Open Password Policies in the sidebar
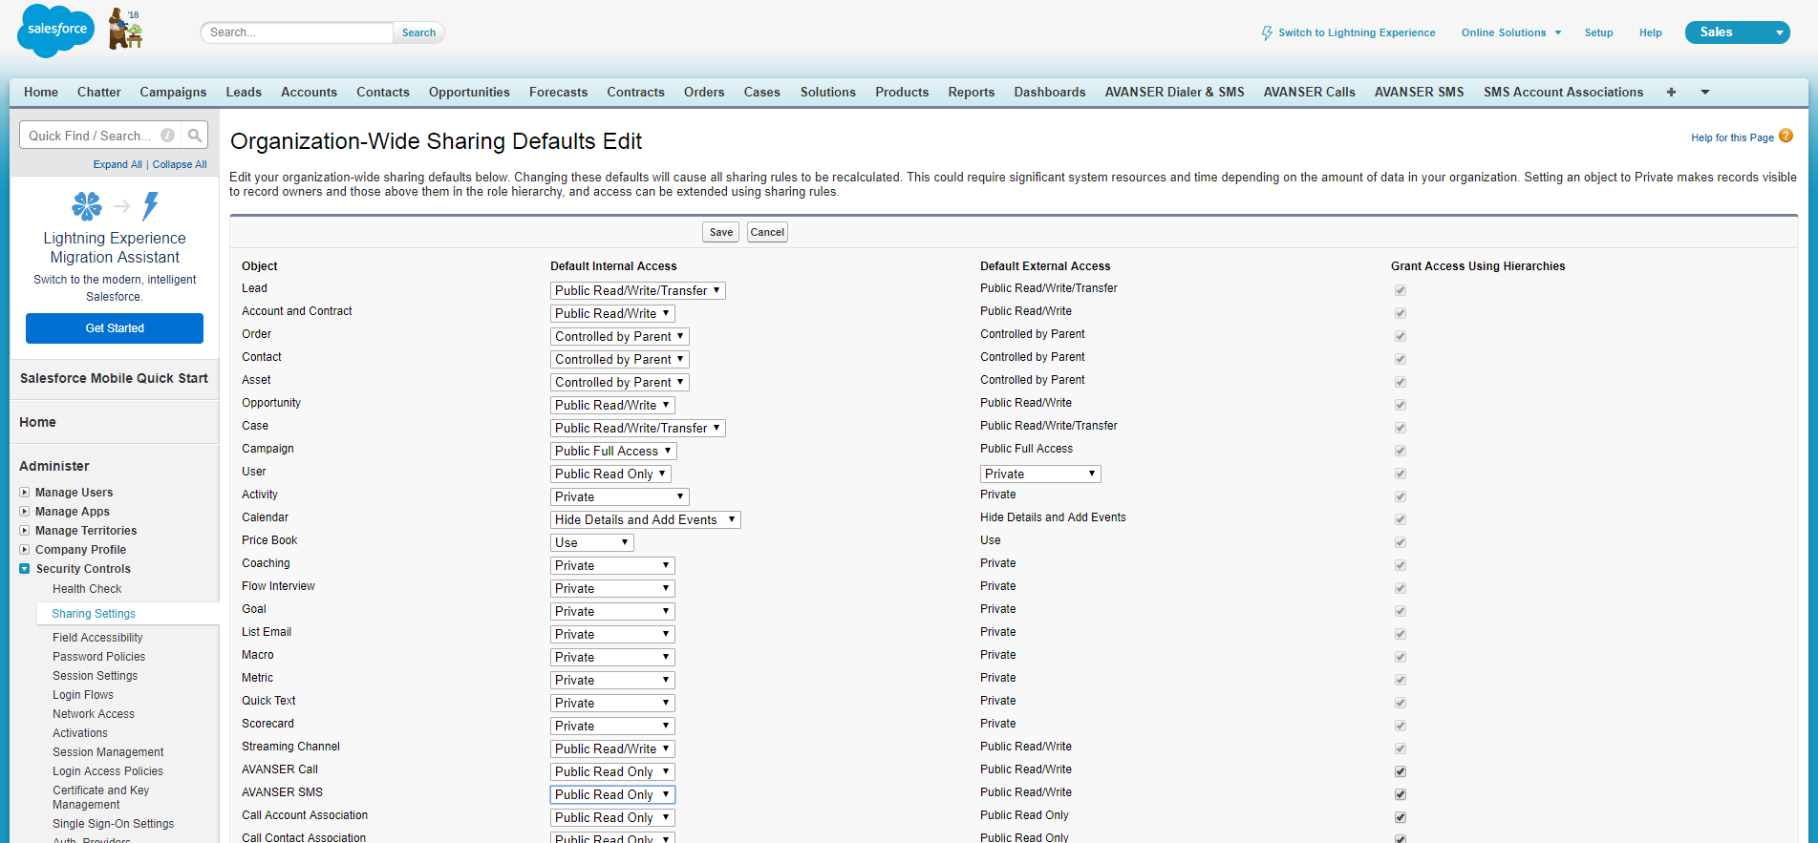1818x843 pixels. click(x=99, y=657)
